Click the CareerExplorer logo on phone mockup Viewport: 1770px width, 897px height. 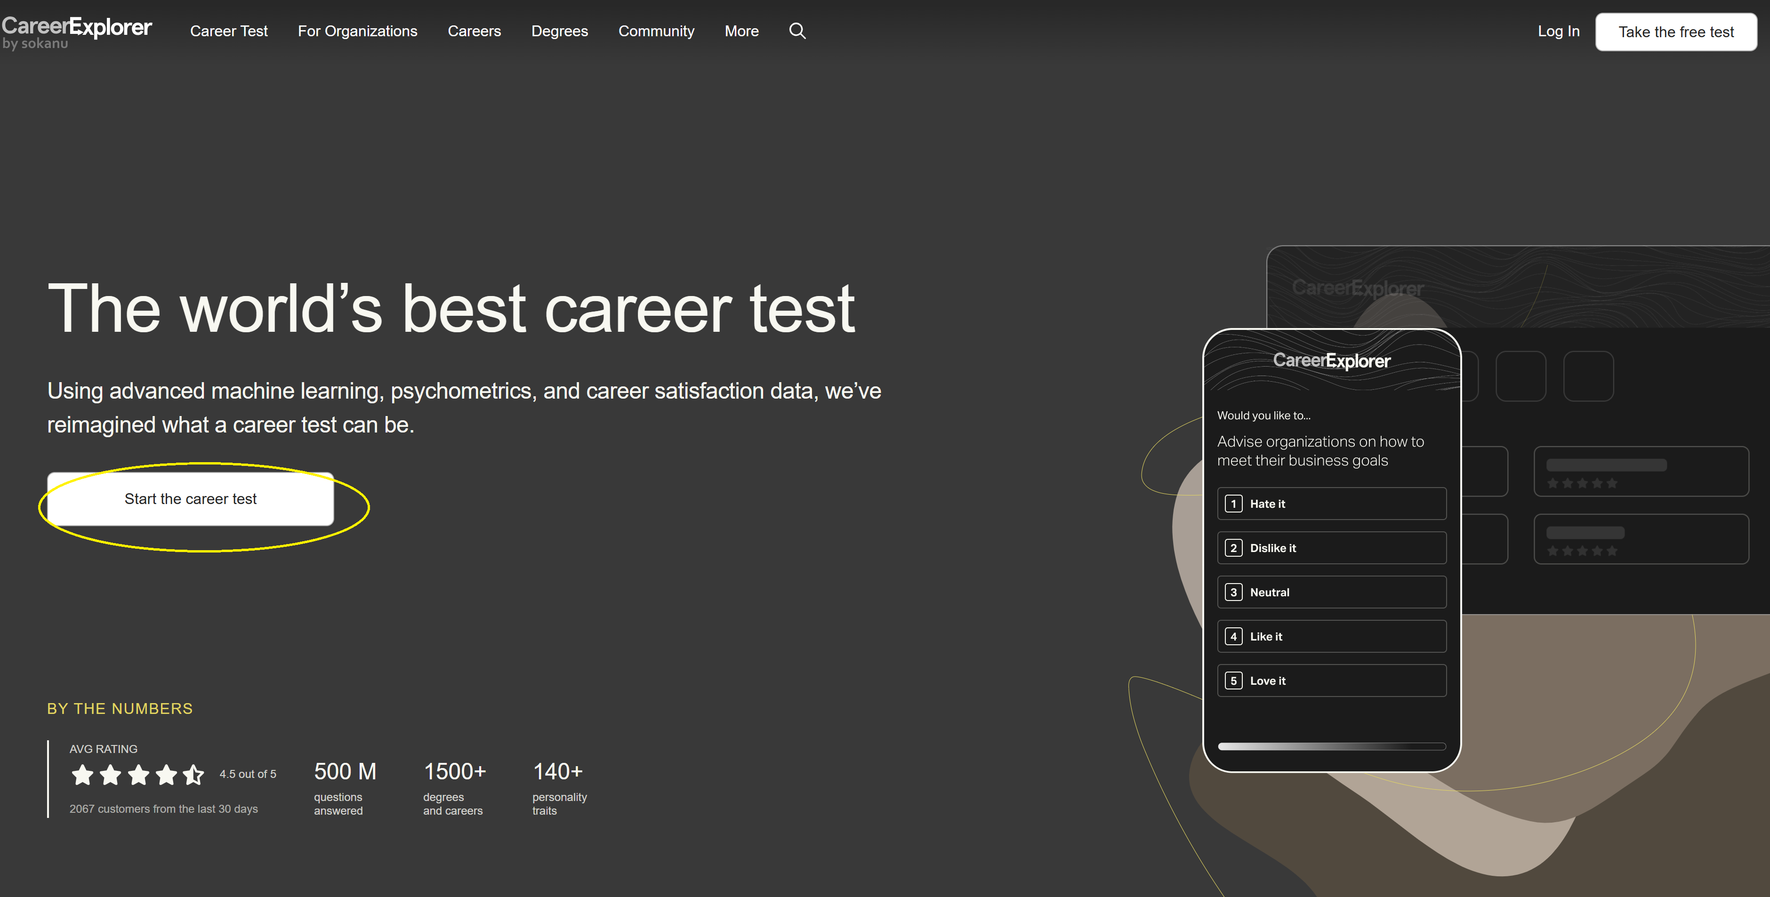pyautogui.click(x=1332, y=360)
